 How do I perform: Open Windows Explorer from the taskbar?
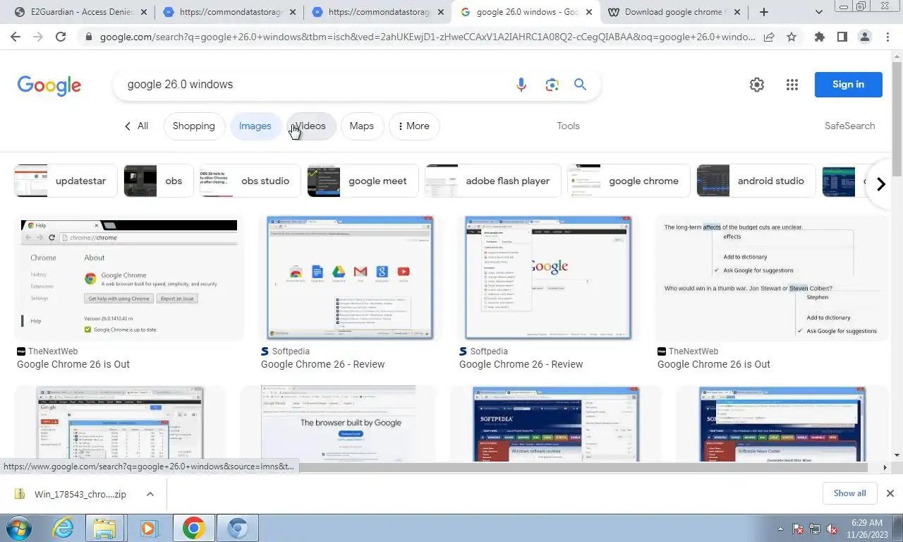[x=104, y=528]
